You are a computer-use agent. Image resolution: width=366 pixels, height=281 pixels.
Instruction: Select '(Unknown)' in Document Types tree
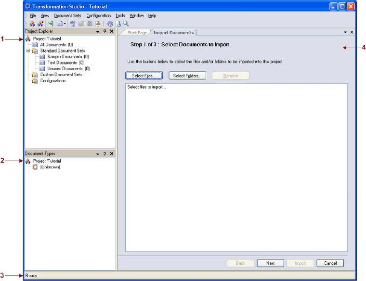point(50,167)
